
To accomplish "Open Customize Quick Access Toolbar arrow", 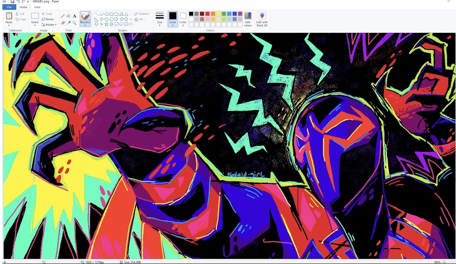I will [28, 2].
